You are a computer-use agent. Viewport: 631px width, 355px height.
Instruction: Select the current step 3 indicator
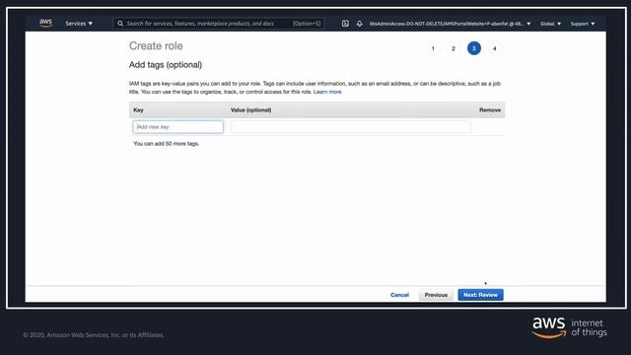click(474, 48)
